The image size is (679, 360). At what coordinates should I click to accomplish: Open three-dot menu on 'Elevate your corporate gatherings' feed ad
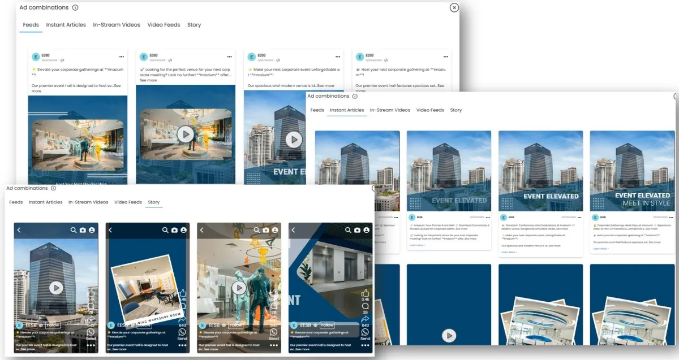[x=121, y=57]
